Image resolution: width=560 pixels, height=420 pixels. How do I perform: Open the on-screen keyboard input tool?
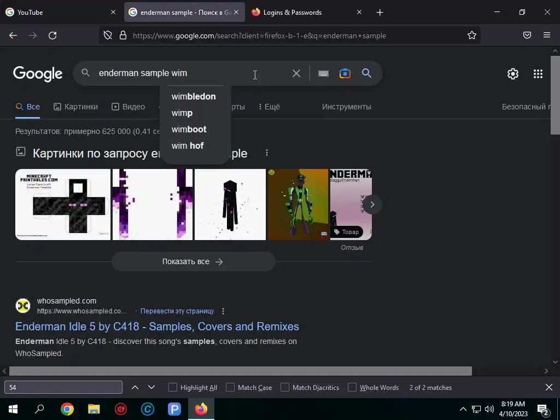point(323,73)
